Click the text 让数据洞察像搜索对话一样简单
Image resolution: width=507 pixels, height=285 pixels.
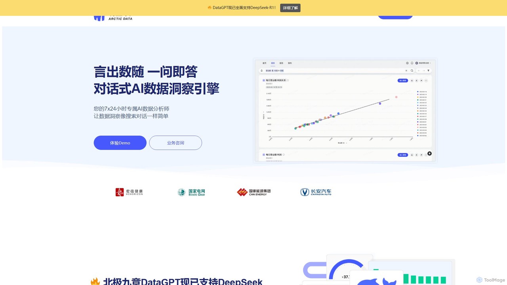[x=131, y=116]
